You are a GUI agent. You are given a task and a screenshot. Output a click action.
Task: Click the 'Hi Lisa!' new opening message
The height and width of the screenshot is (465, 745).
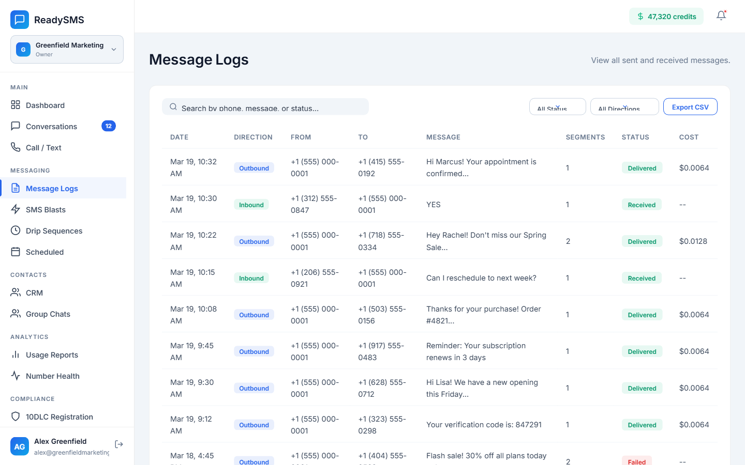tap(482, 388)
